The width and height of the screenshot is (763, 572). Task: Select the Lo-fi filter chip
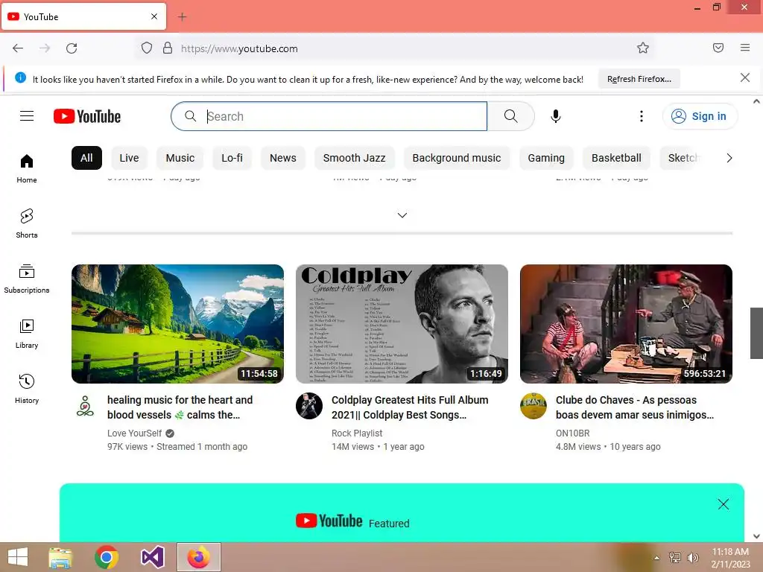pos(232,158)
